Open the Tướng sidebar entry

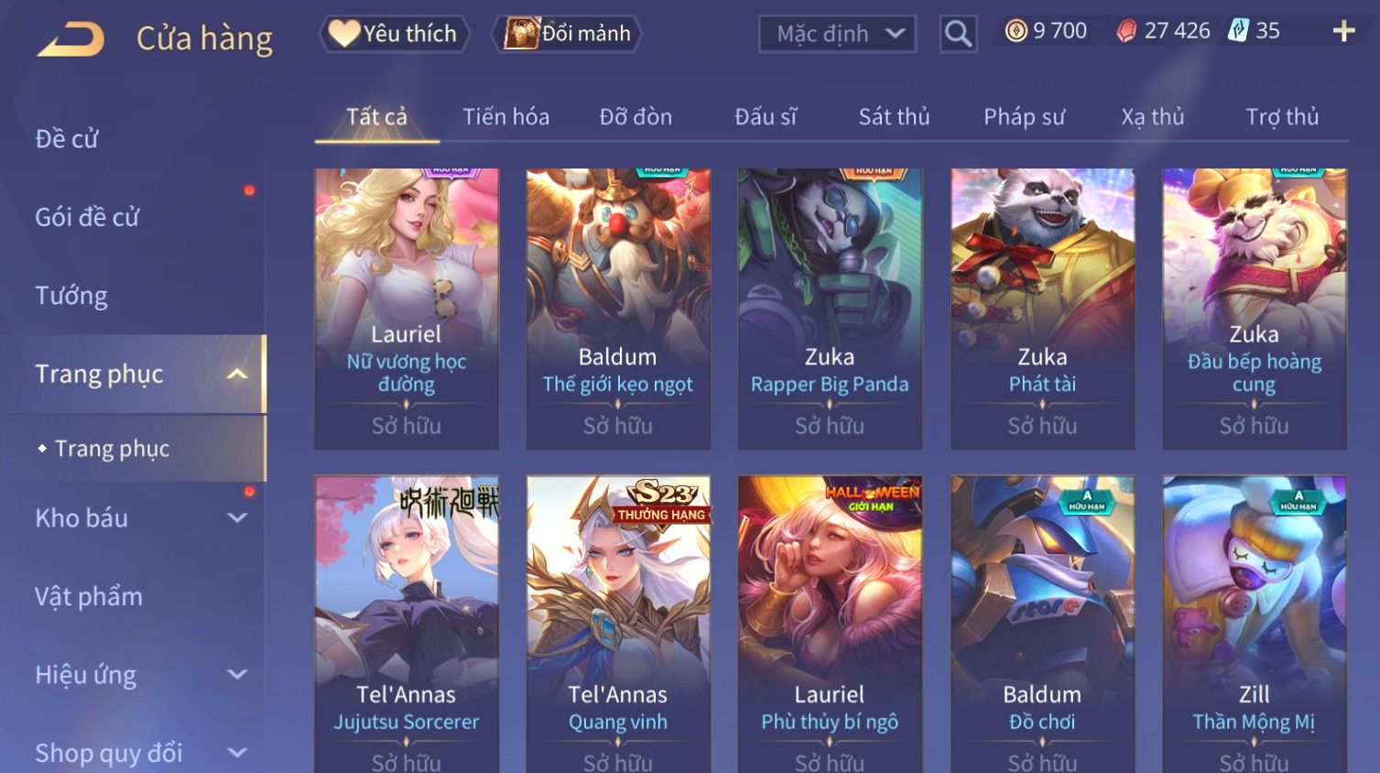point(71,295)
